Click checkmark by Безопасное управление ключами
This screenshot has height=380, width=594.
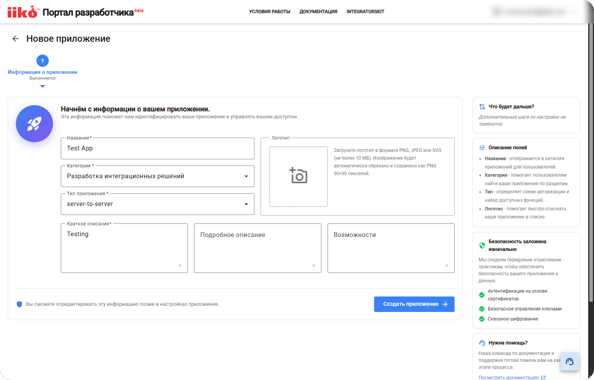(x=482, y=309)
